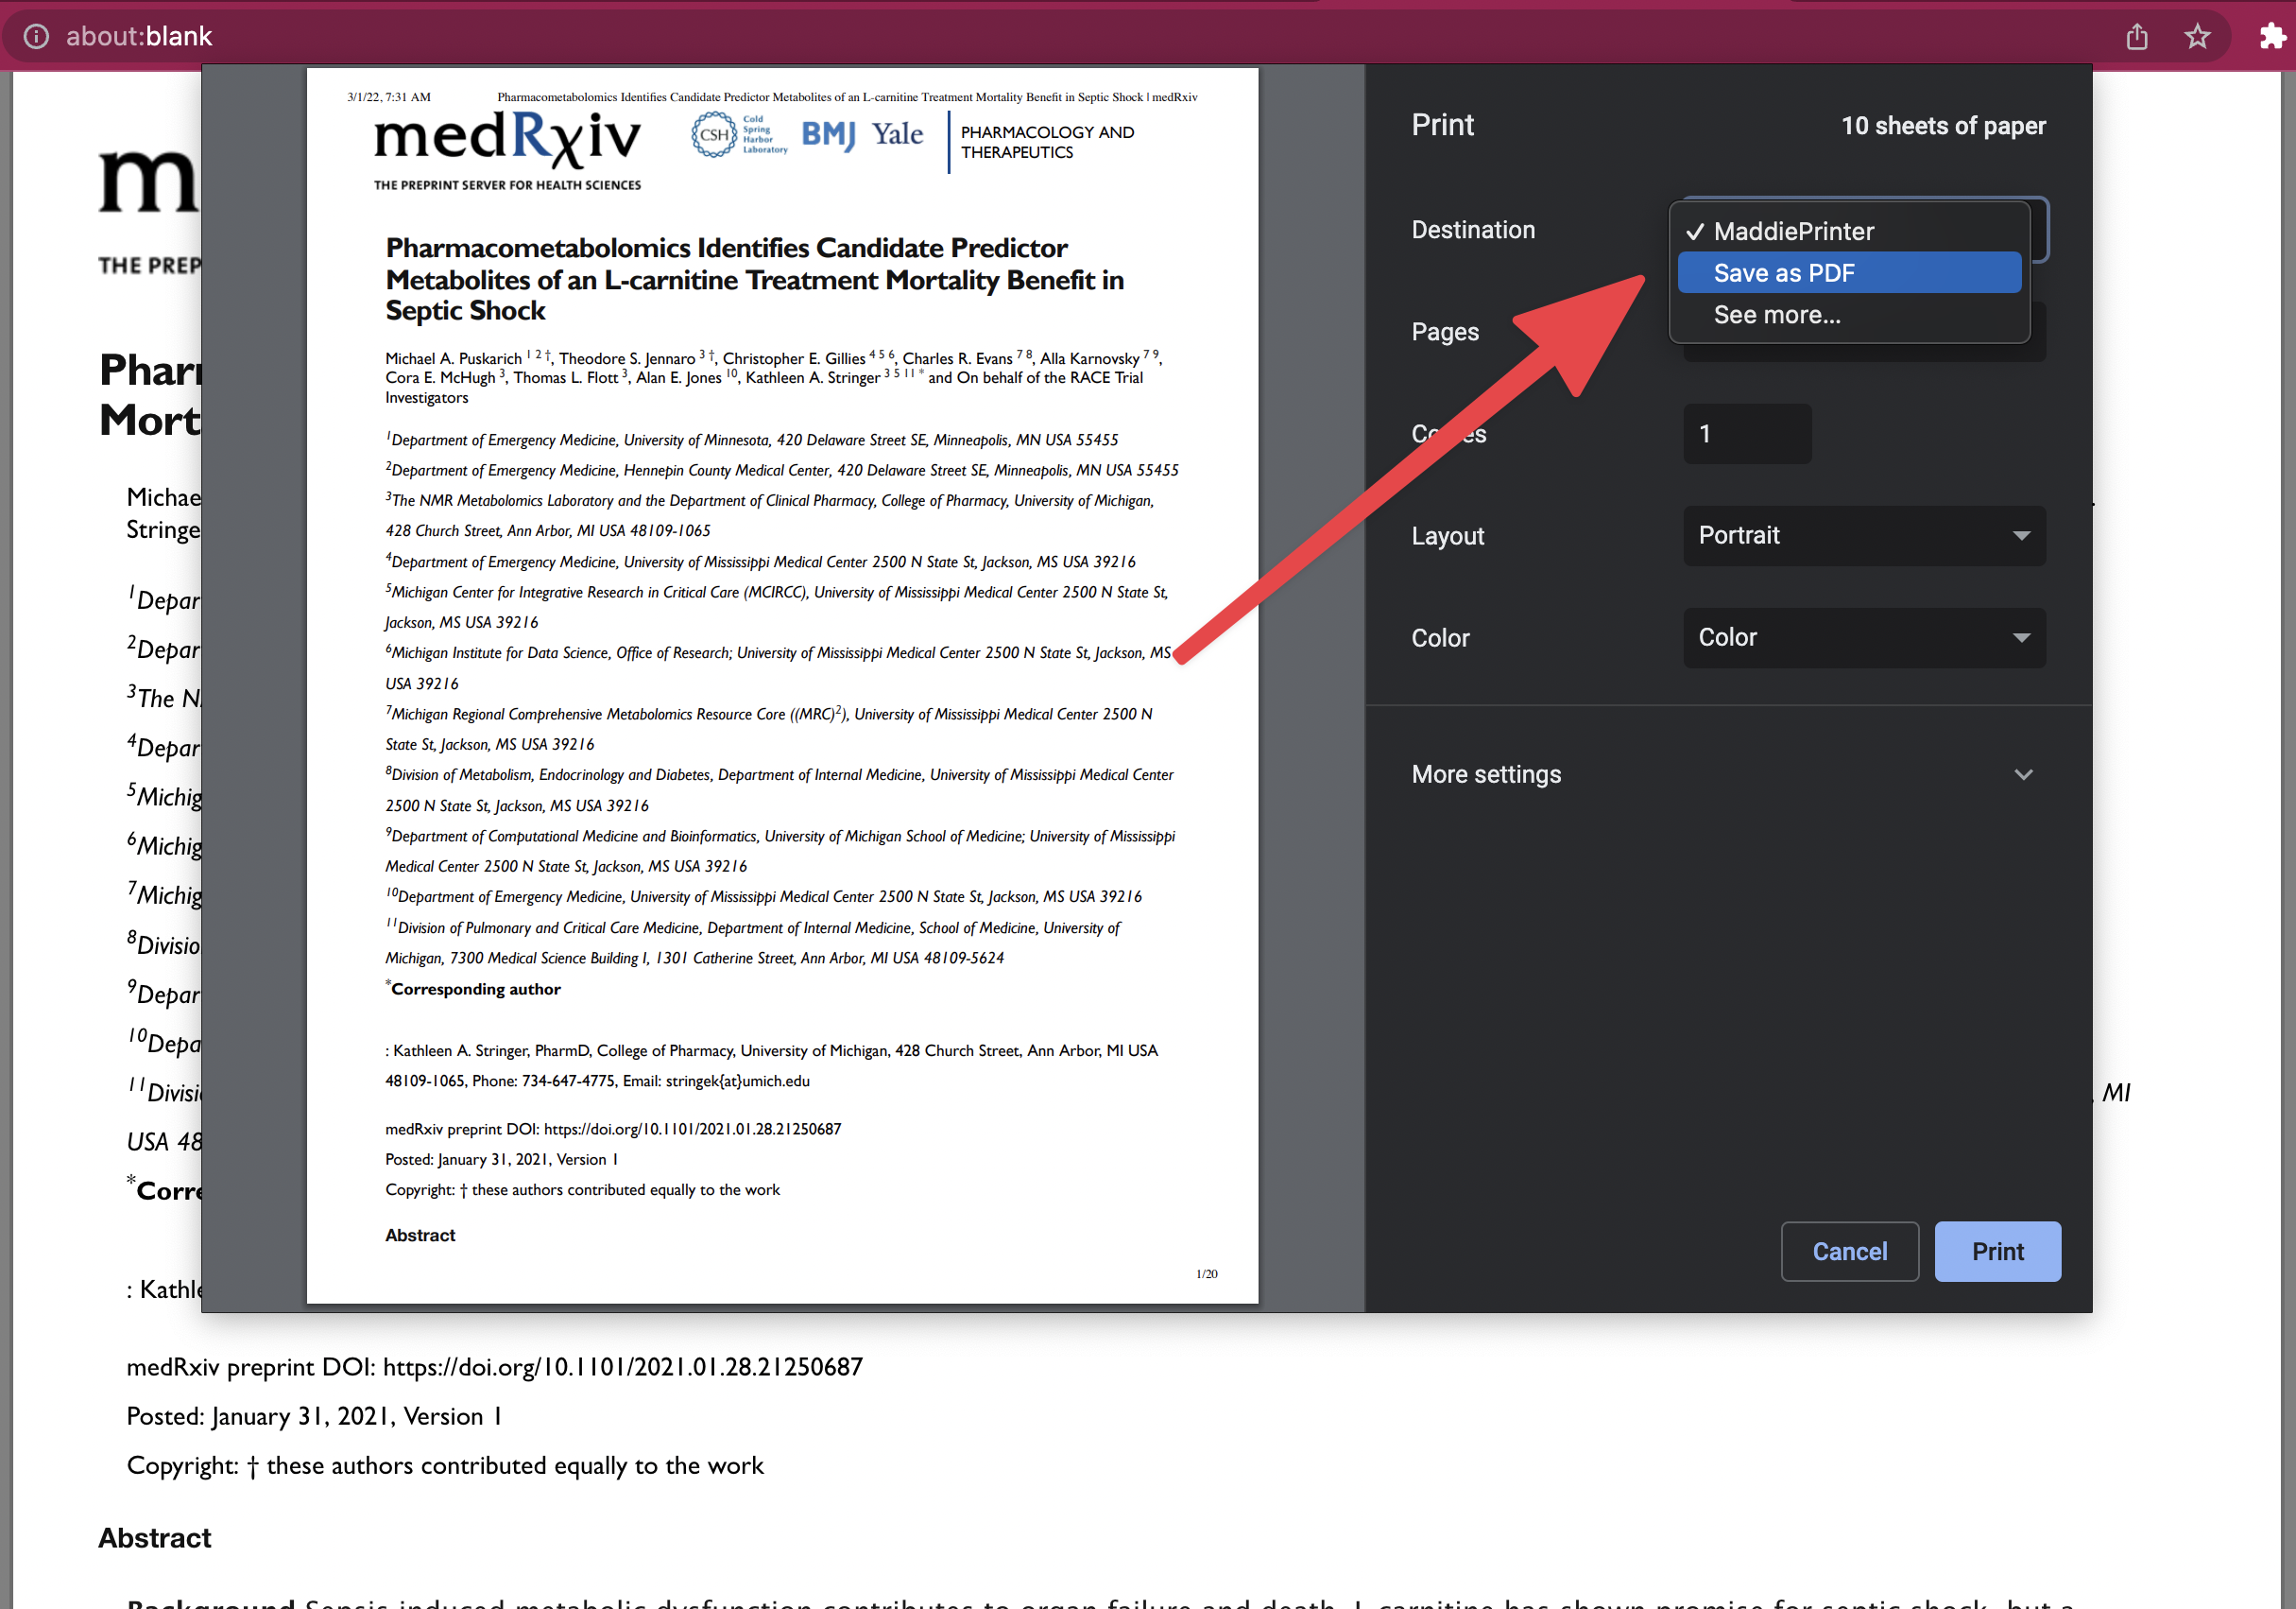Click the share page icon
The width and height of the screenshot is (2296, 1609).
[x=2136, y=36]
